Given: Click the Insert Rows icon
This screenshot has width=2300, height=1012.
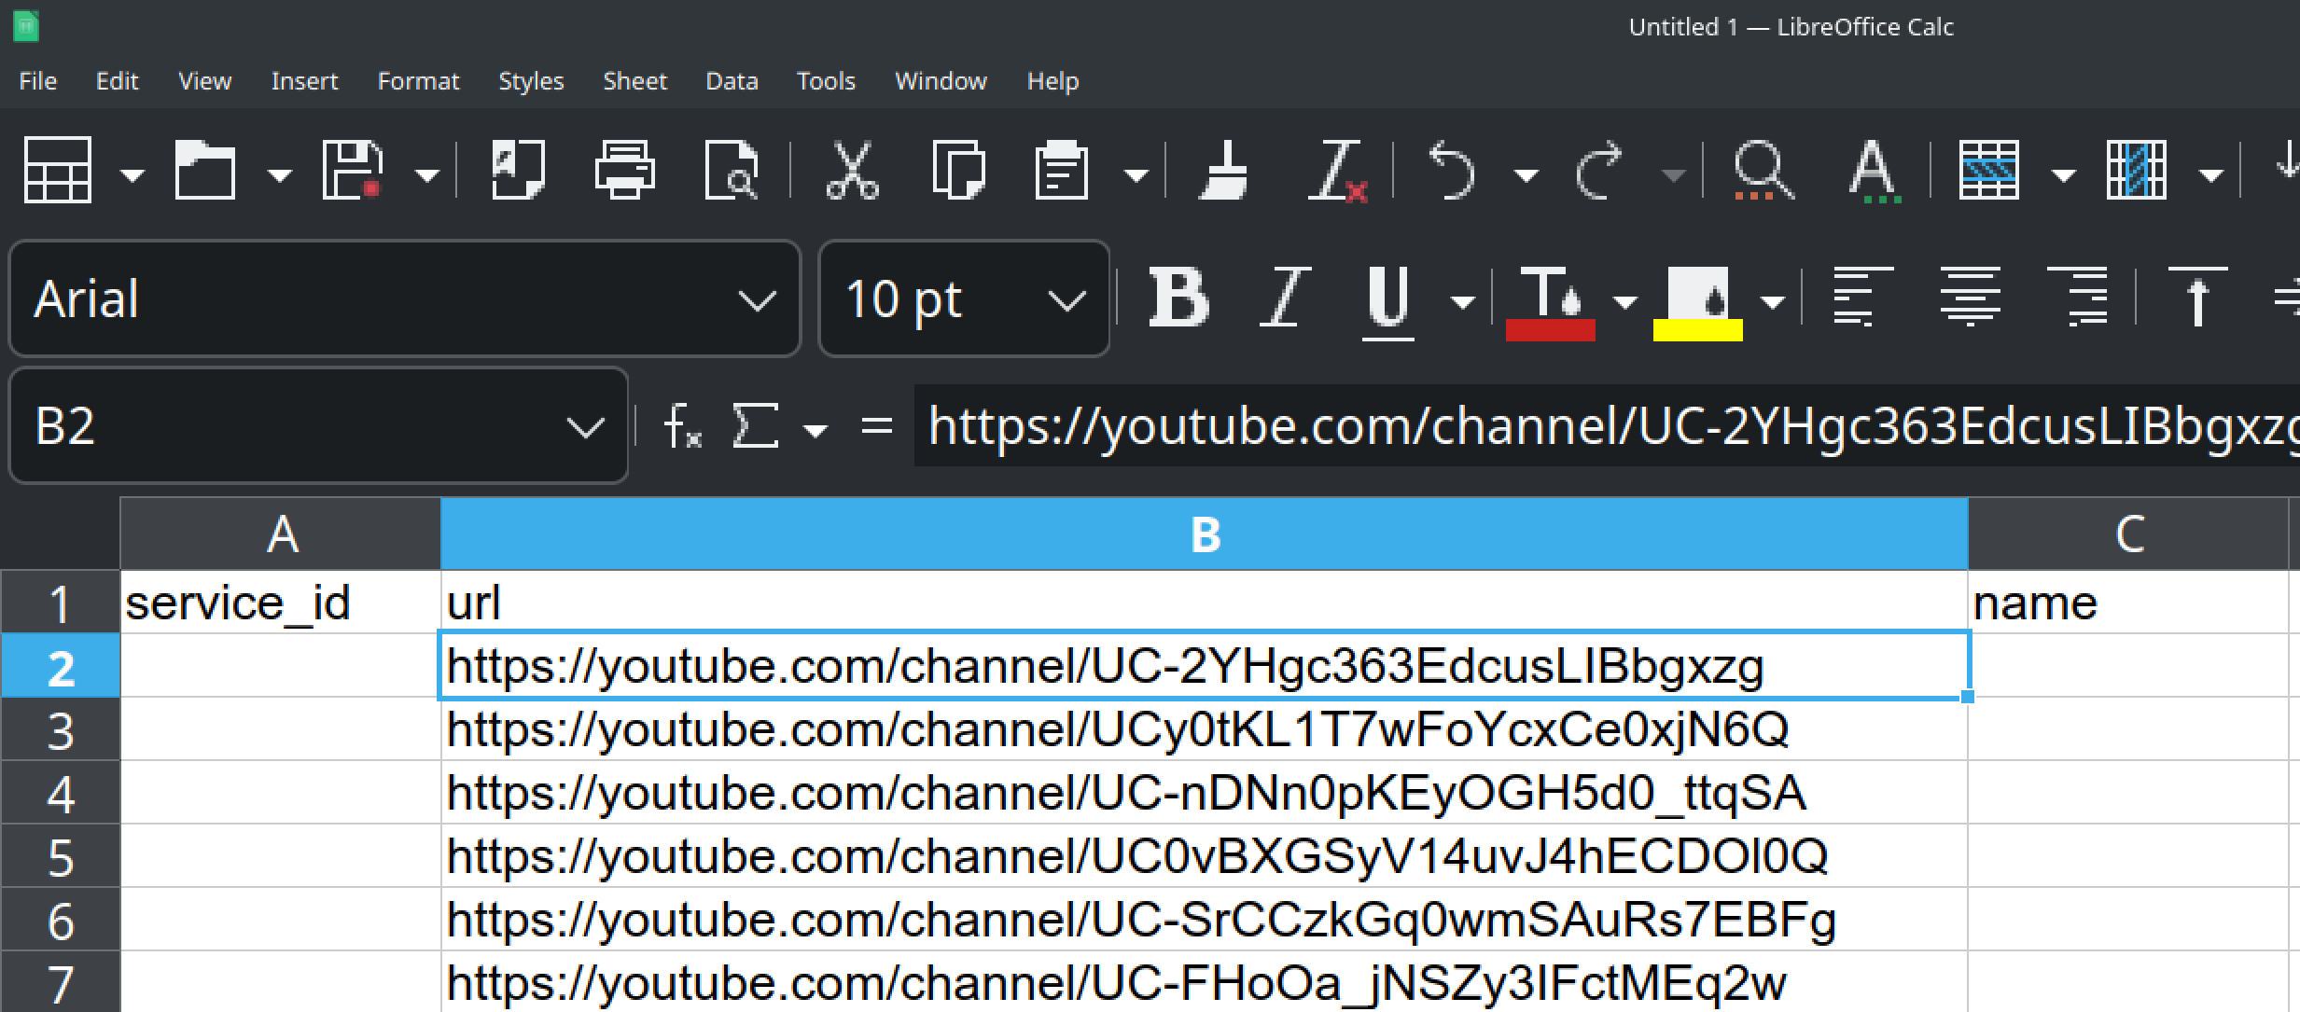Looking at the screenshot, I should pos(1989,170).
